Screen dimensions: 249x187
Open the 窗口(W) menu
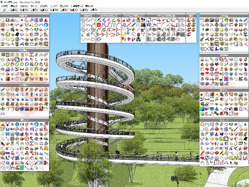tap(64, 7)
